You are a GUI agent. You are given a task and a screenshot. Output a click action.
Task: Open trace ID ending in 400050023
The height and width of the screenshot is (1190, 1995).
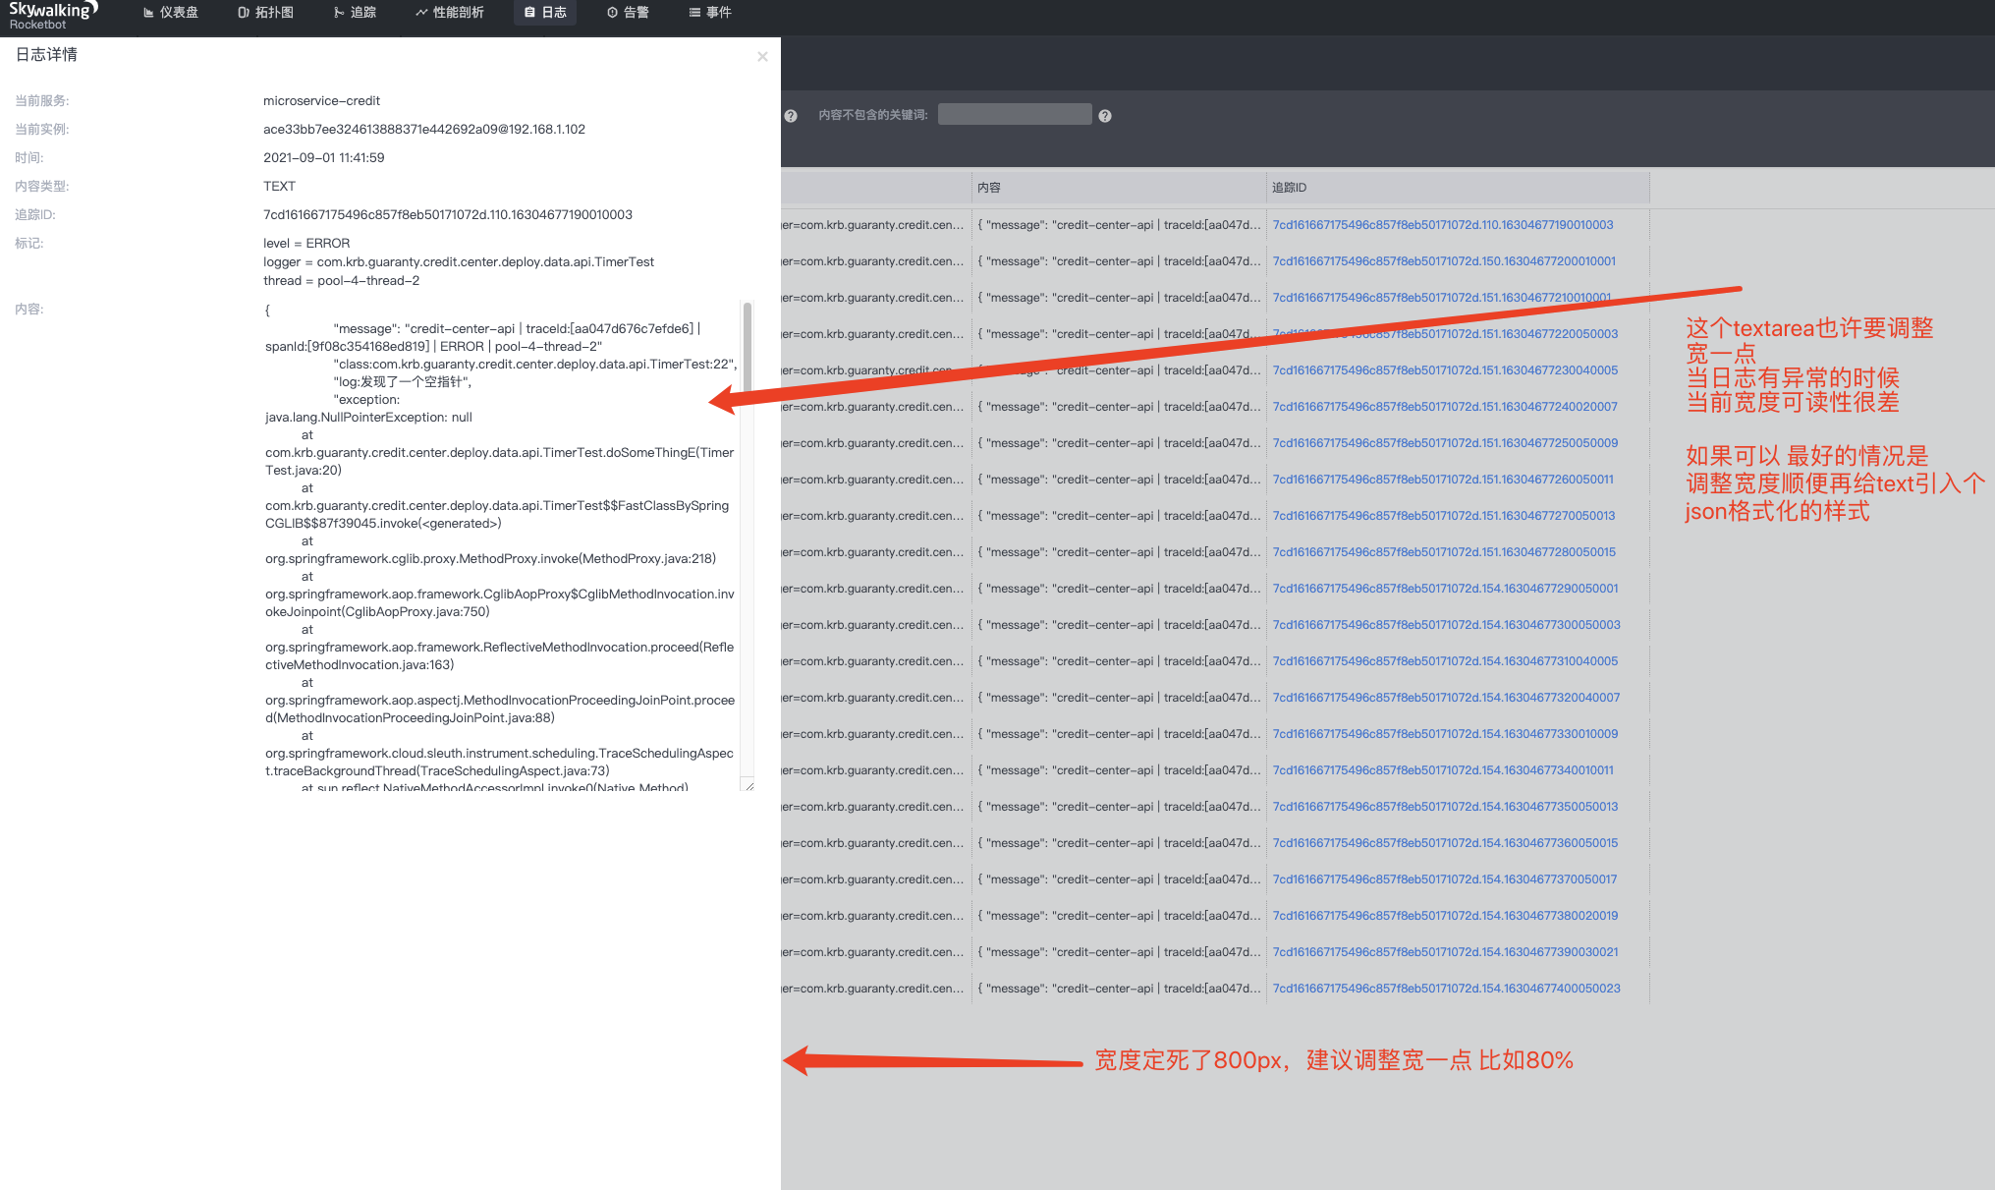tap(1446, 989)
